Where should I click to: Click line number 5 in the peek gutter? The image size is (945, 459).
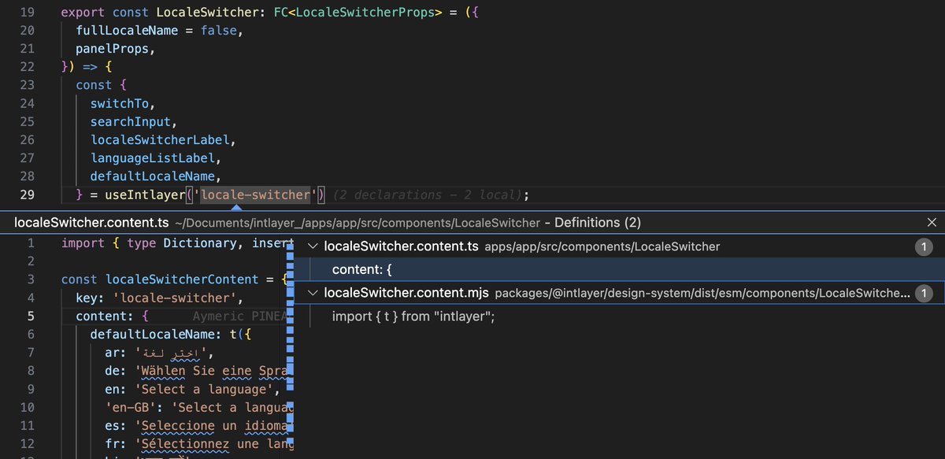point(31,316)
